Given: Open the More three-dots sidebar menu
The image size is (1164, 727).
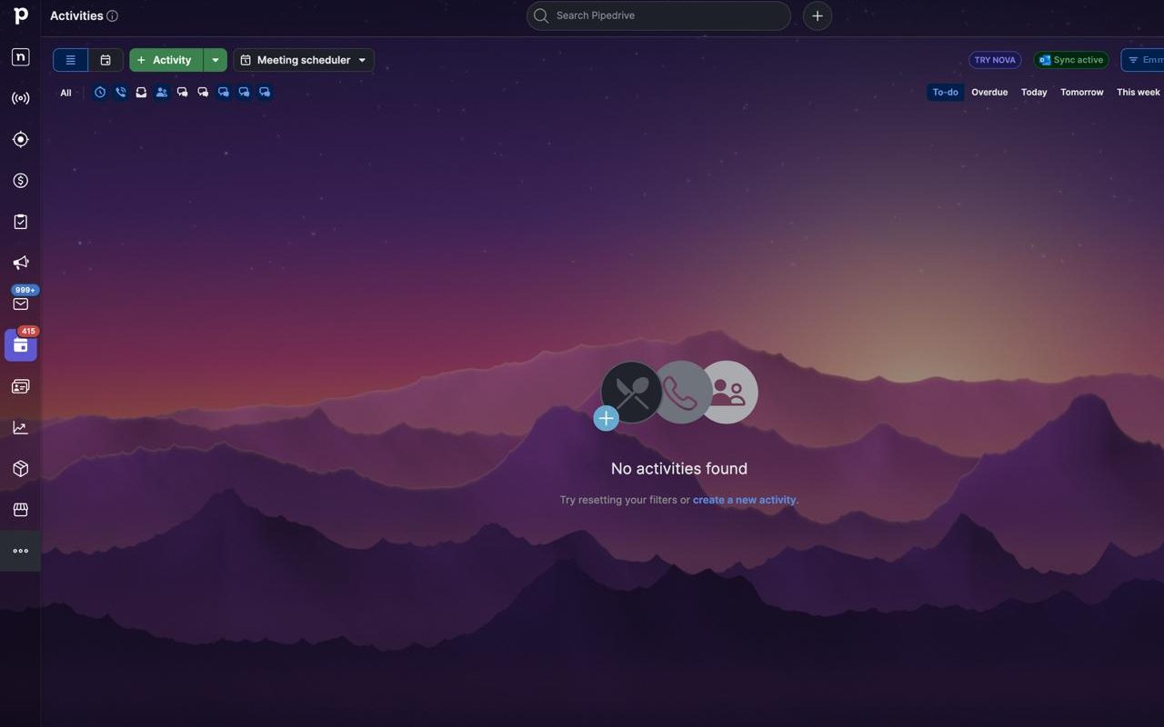Looking at the screenshot, I should [x=20, y=551].
